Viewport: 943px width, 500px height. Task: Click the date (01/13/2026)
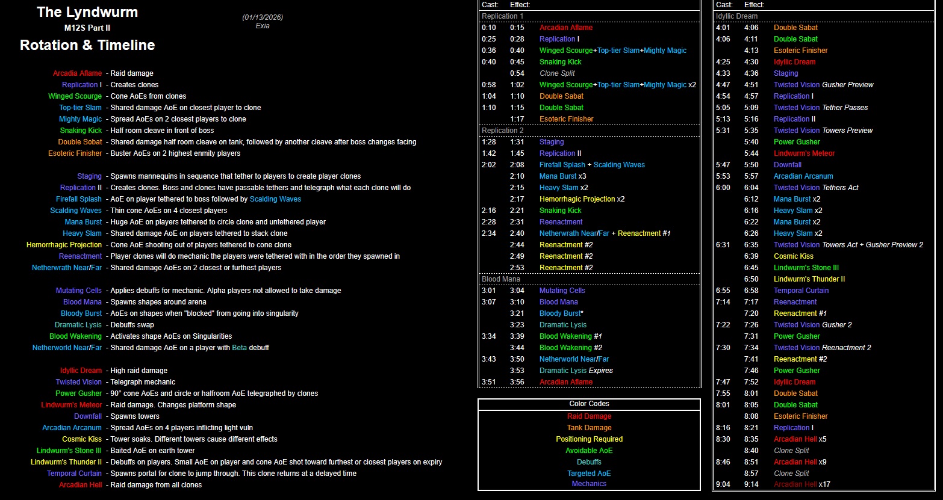point(263,17)
